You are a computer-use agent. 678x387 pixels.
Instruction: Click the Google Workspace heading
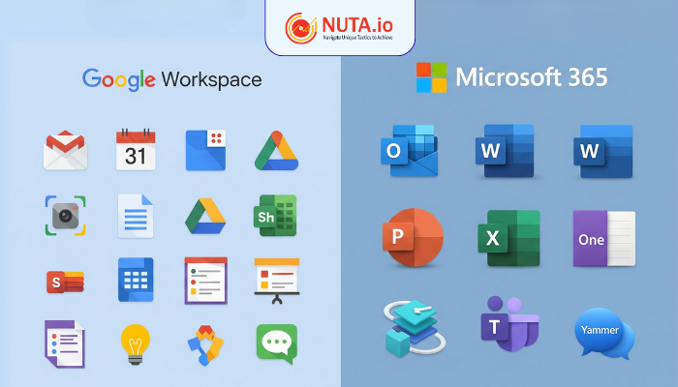point(172,79)
